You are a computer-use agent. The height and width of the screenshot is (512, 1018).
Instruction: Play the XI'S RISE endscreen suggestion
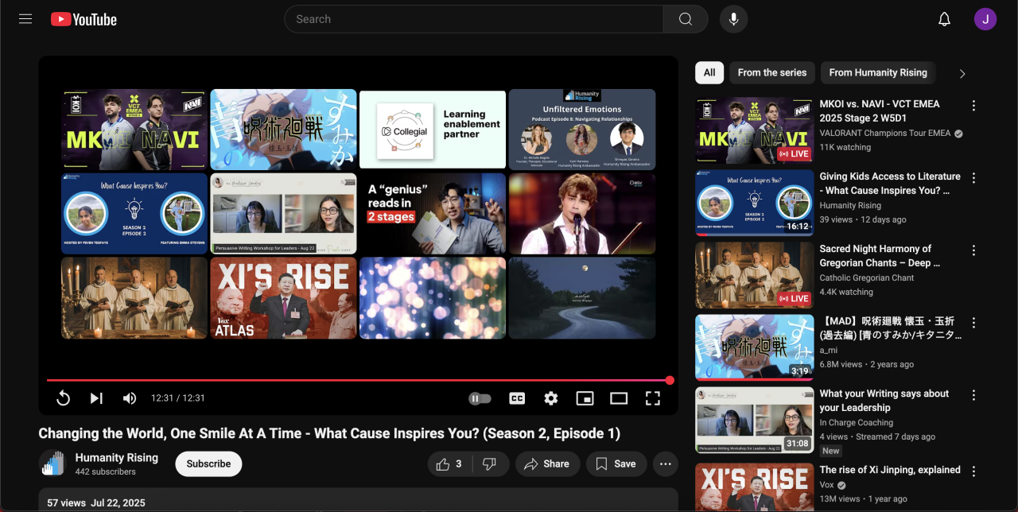(283, 298)
